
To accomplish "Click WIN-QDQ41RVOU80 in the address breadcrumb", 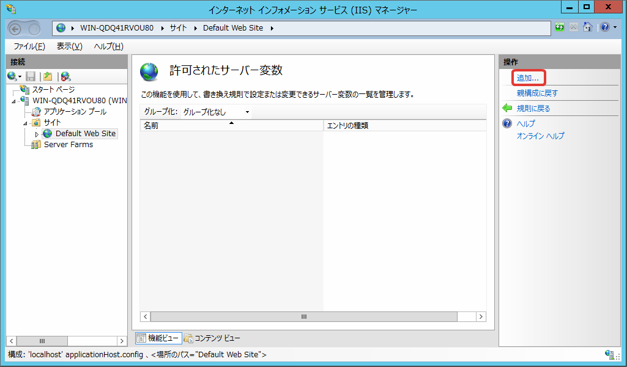I will point(117,28).
